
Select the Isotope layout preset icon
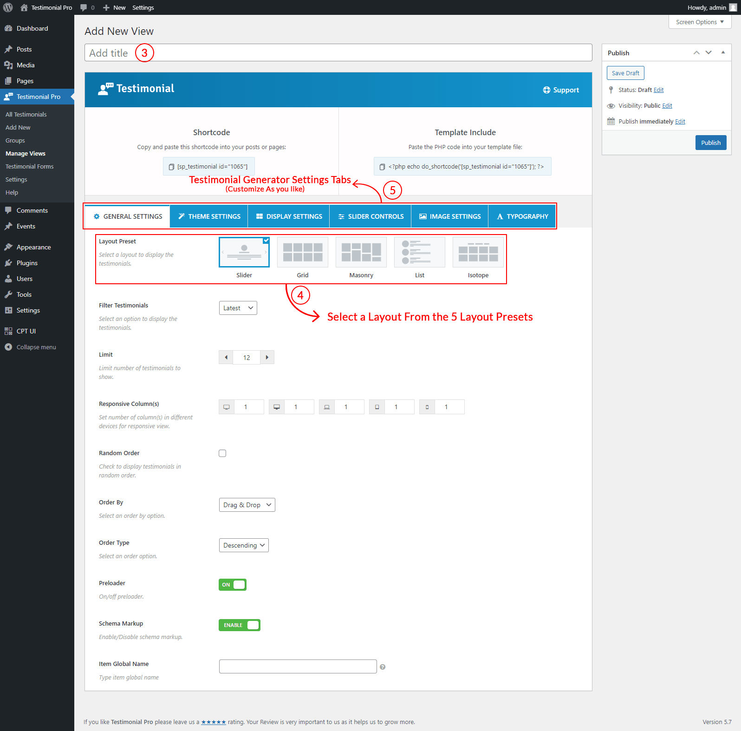point(478,252)
